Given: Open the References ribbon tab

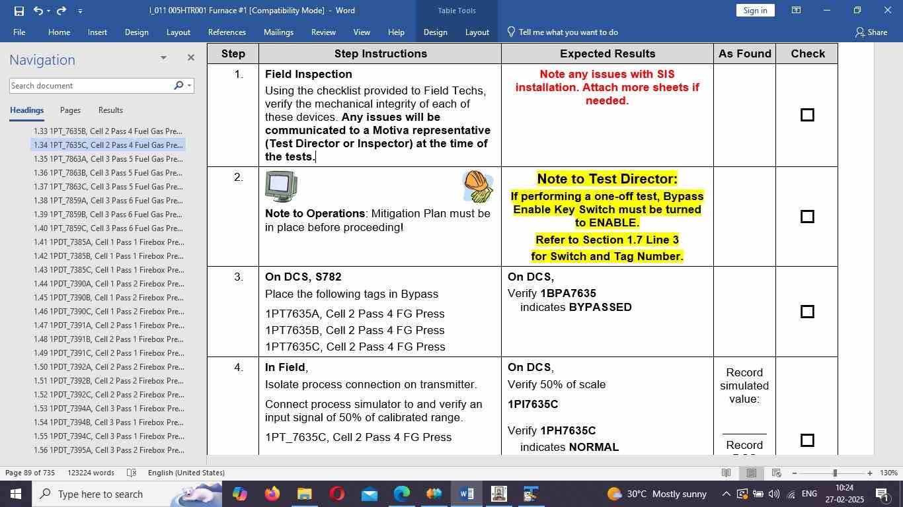Looking at the screenshot, I should (x=227, y=32).
